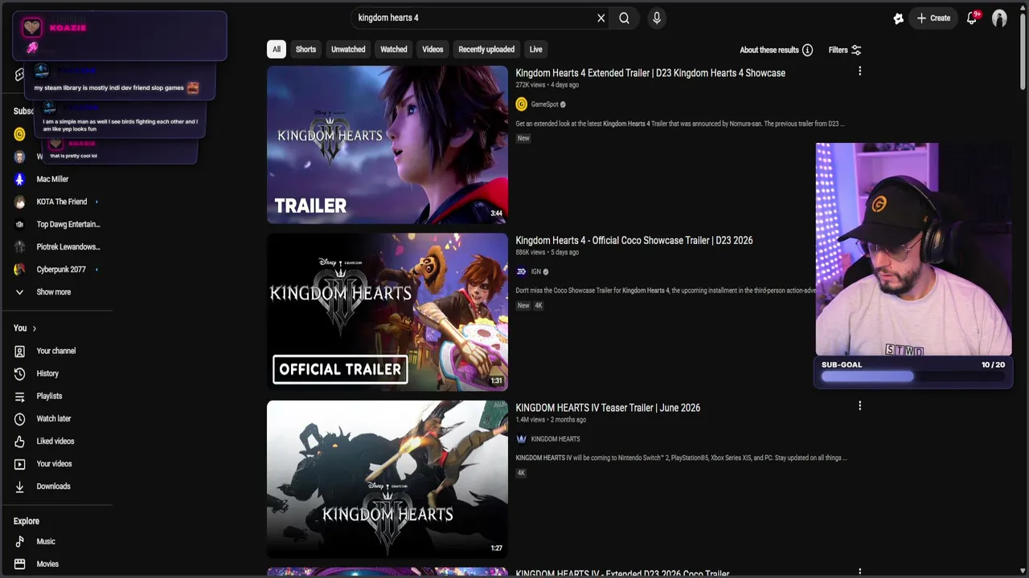Screen dimensions: 1029x578
Task: Visit the KINGDOM HEARTS channel name link
Action: (555, 439)
